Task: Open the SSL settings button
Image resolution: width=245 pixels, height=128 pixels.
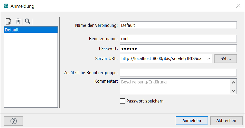Action: 225,59
